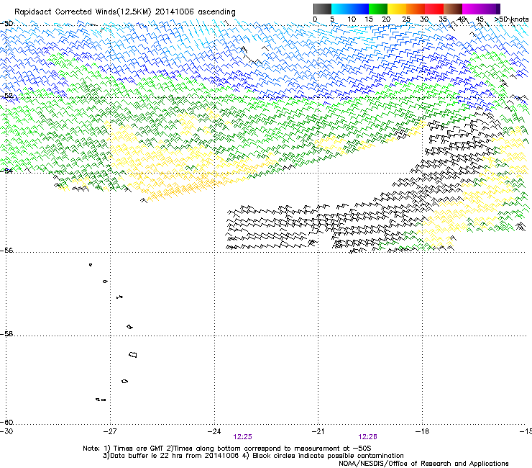
Task: Click the '20141006 ascending' date text in title
Action: (195, 12)
